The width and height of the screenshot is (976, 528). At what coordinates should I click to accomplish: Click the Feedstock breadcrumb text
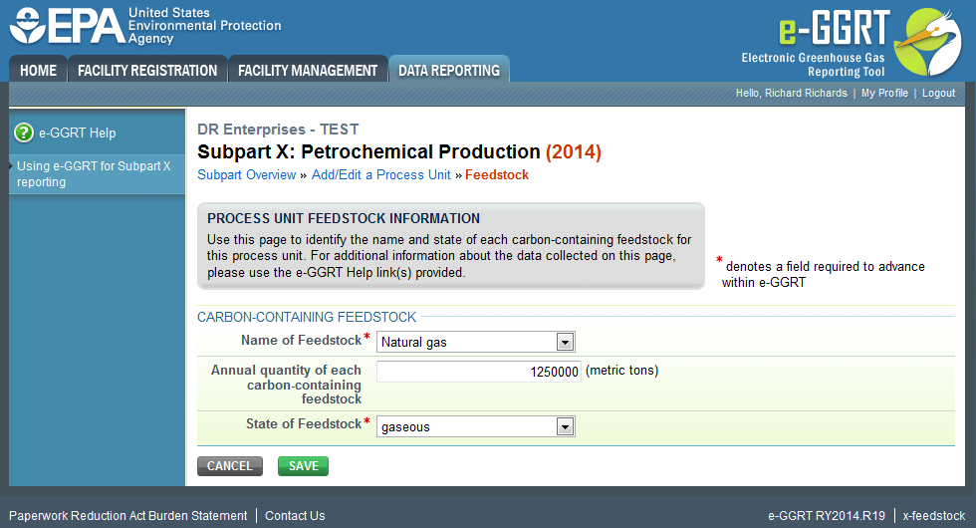497,175
